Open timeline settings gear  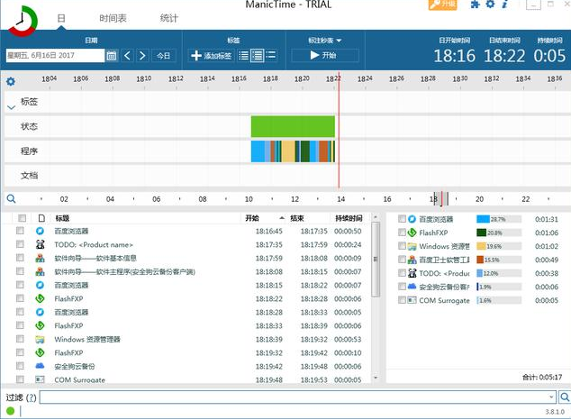pos(10,82)
